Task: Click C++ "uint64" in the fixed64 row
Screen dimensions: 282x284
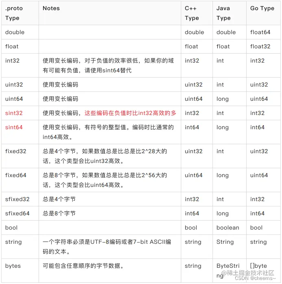Action: click(x=193, y=175)
